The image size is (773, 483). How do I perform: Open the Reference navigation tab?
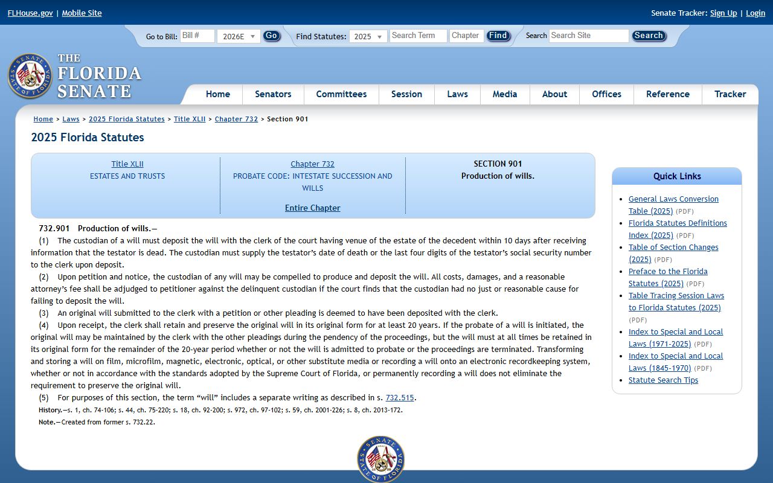[x=667, y=94]
